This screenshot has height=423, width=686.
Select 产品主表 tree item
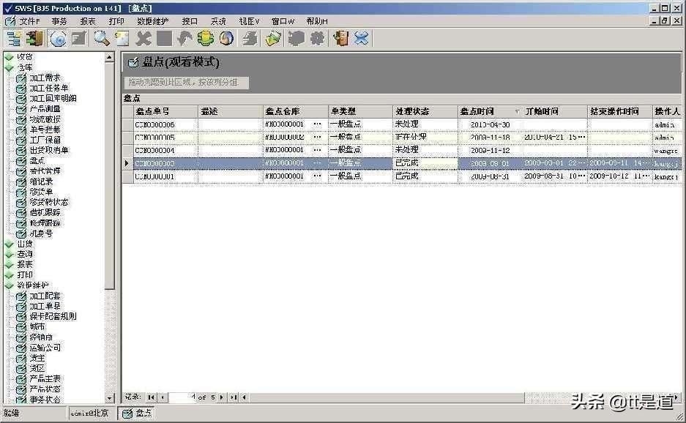[45, 379]
